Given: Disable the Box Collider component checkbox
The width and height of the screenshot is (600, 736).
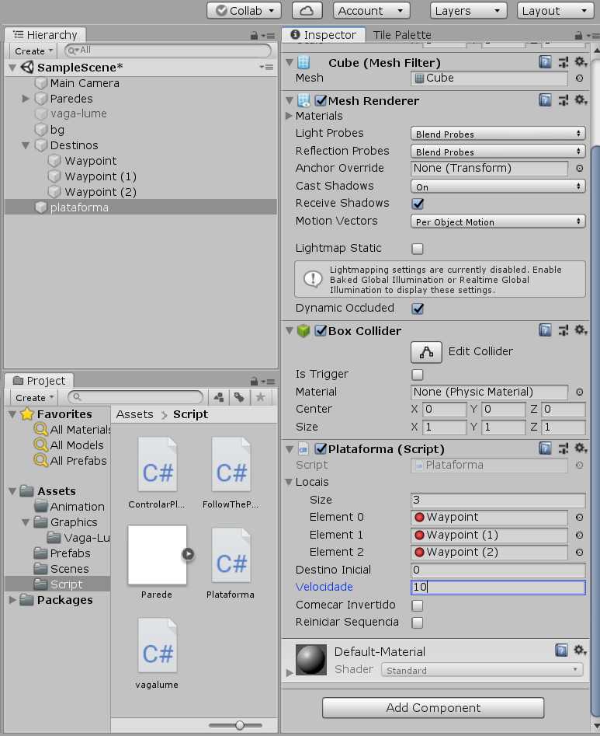Looking at the screenshot, I should point(321,331).
